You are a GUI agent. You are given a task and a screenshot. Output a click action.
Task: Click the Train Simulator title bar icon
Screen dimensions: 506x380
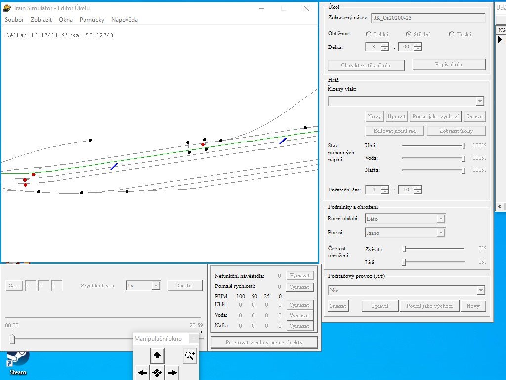pyautogui.click(x=7, y=8)
